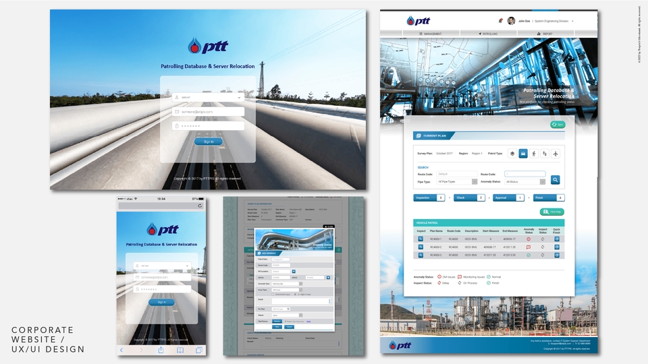This screenshot has width=648, height=364.
Task: Expand the server dropdown on desktop login
Action: [239, 97]
